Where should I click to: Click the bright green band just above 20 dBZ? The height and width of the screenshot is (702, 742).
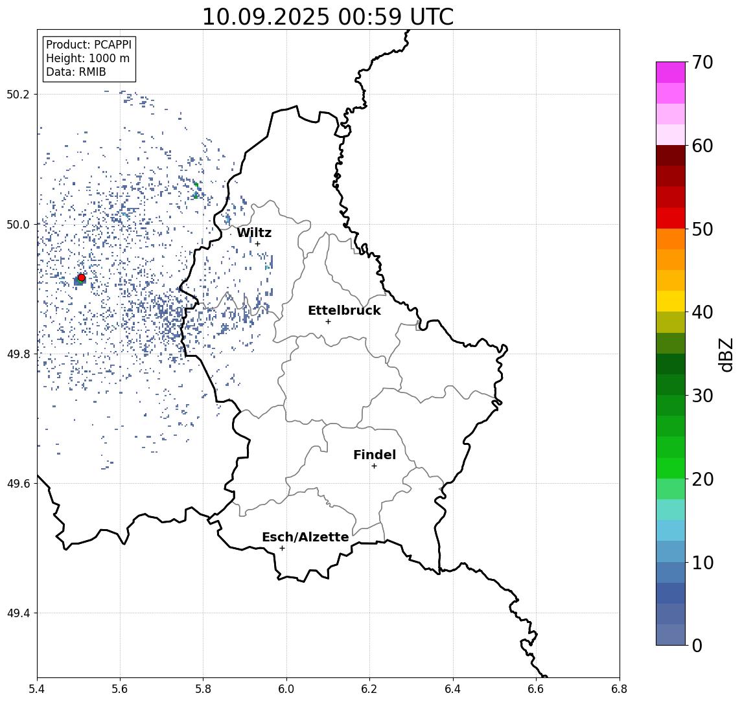click(671, 468)
